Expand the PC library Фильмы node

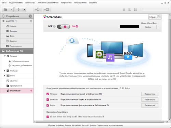4,71
